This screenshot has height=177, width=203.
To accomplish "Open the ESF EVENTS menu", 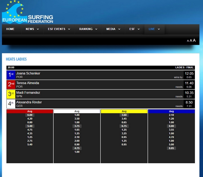I will pos(57,29).
